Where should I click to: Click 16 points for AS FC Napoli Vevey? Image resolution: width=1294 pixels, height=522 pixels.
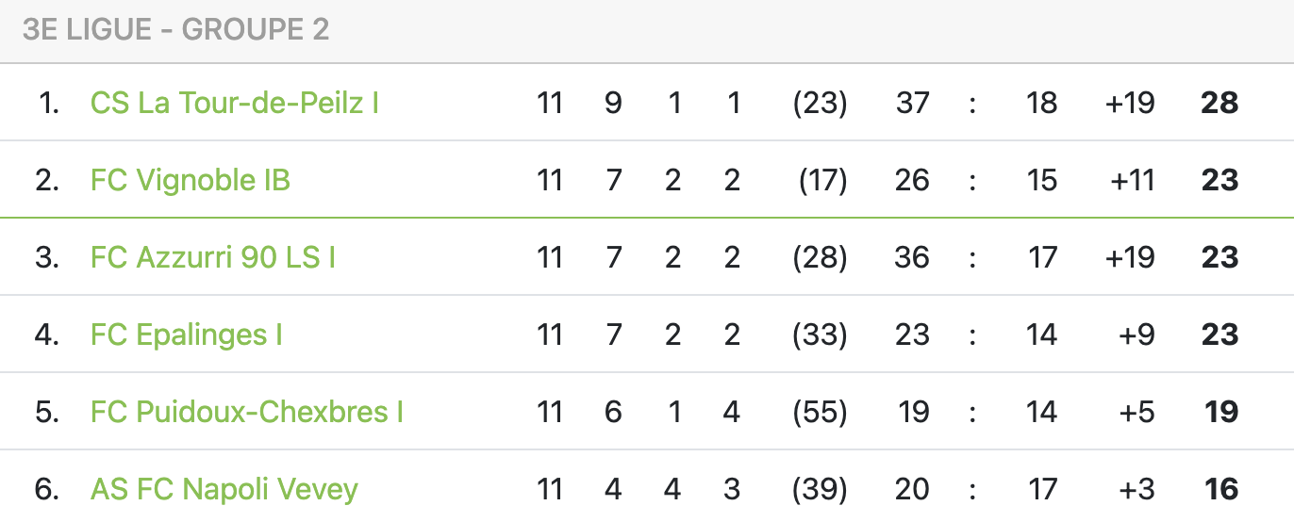[x=1220, y=489]
